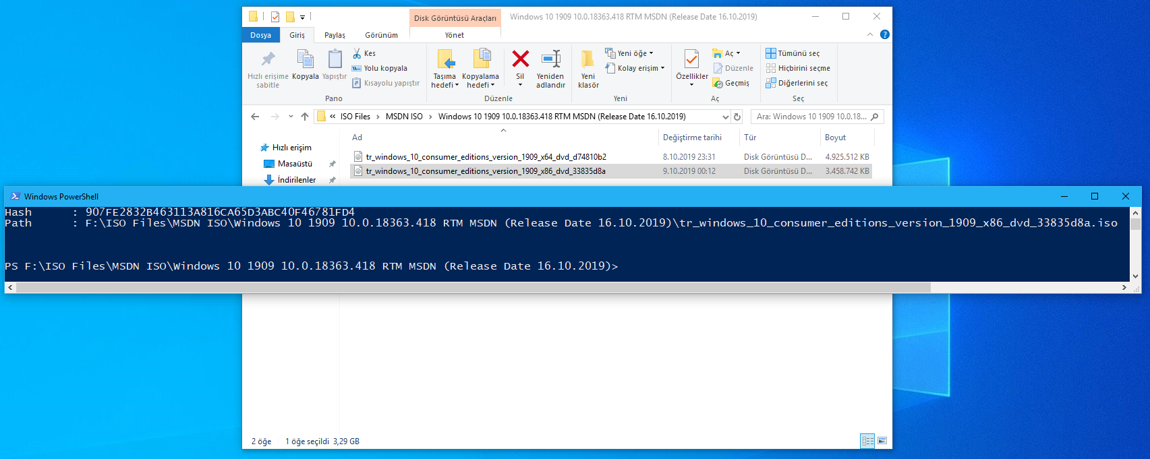
Task: Open Customize Quick Access Toolbar arrow
Action: pos(302,17)
